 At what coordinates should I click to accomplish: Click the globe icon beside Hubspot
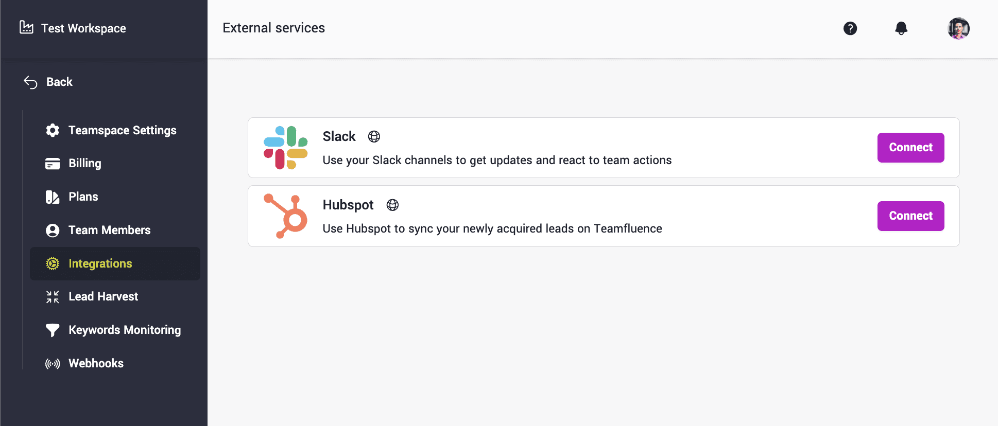click(392, 205)
